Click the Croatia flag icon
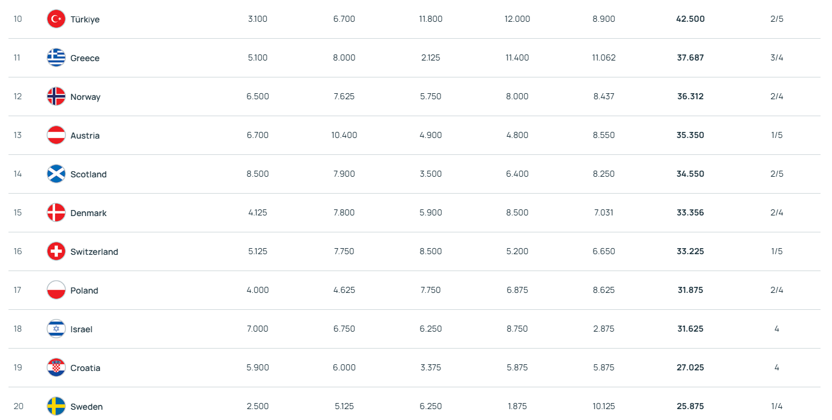832x420 pixels. (56, 368)
